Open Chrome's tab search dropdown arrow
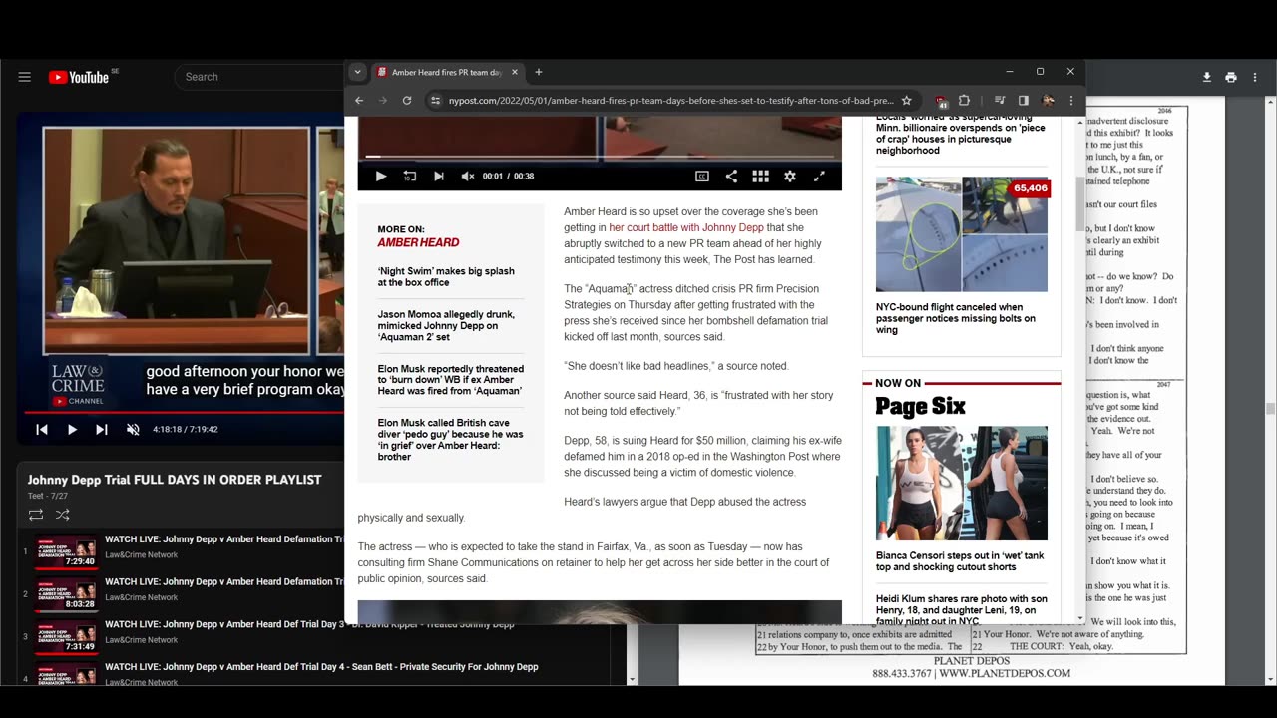 (x=357, y=72)
